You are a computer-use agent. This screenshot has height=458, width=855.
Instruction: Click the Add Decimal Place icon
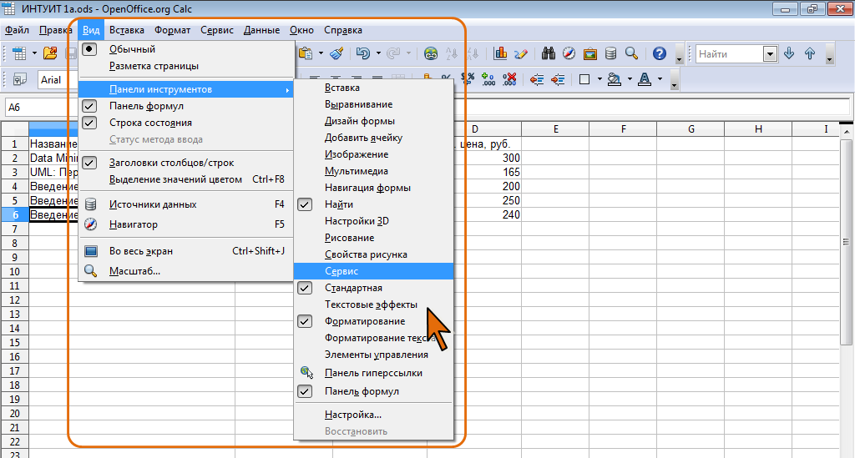point(488,79)
